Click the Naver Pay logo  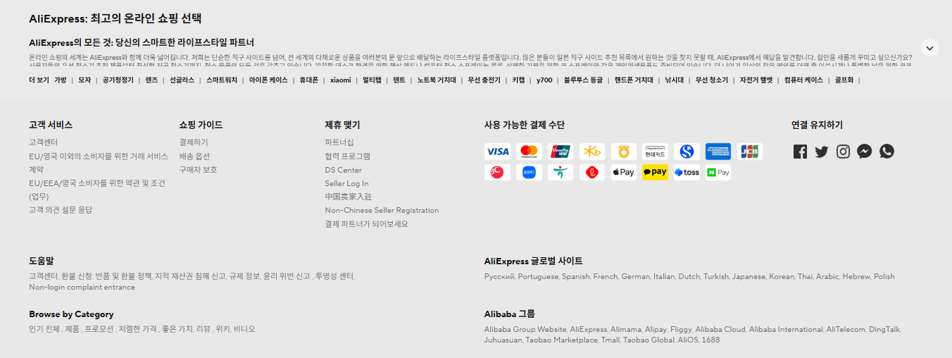(x=718, y=172)
